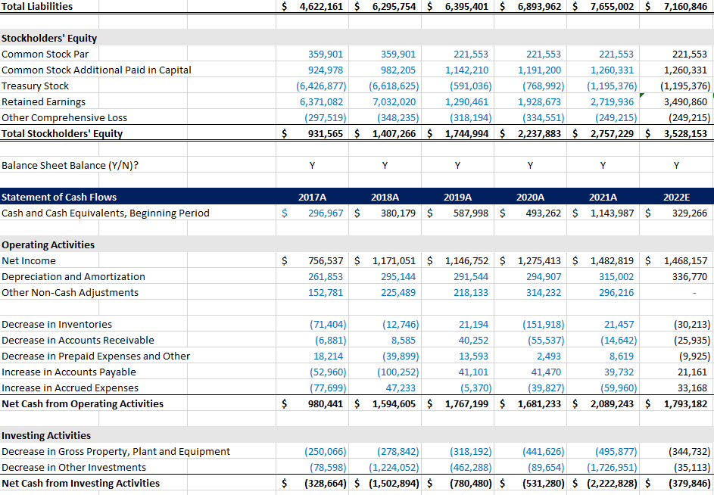The width and height of the screenshot is (714, 495).
Task: Select the Common Stock Par label cell
Action: (x=45, y=54)
